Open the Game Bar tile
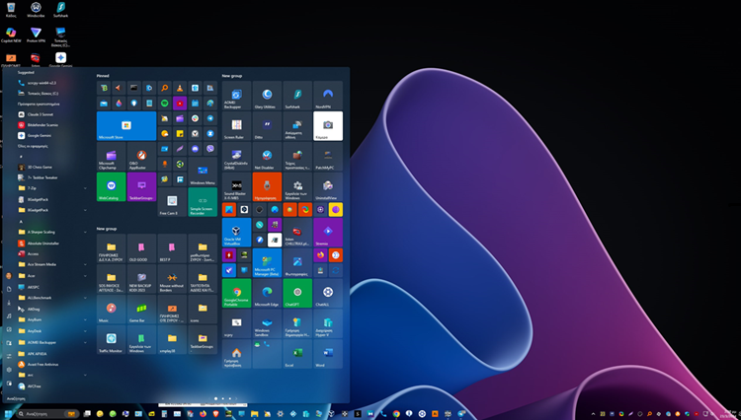This screenshot has height=420, width=741. (x=141, y=309)
